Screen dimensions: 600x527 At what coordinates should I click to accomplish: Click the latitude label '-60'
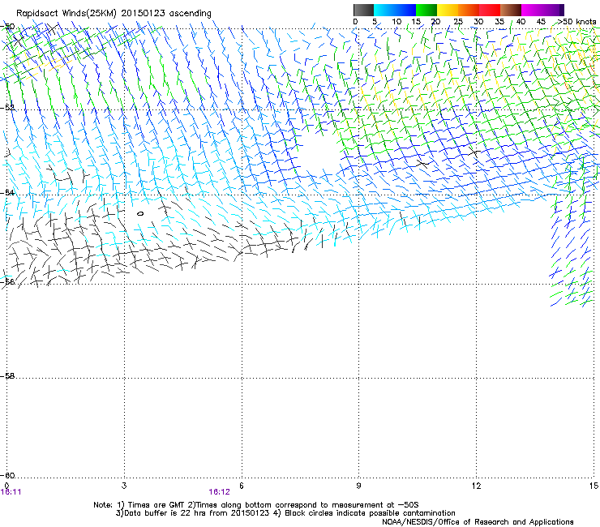pyautogui.click(x=8, y=475)
